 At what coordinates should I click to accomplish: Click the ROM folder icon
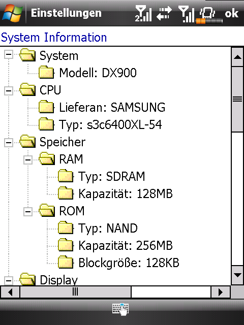(47, 211)
